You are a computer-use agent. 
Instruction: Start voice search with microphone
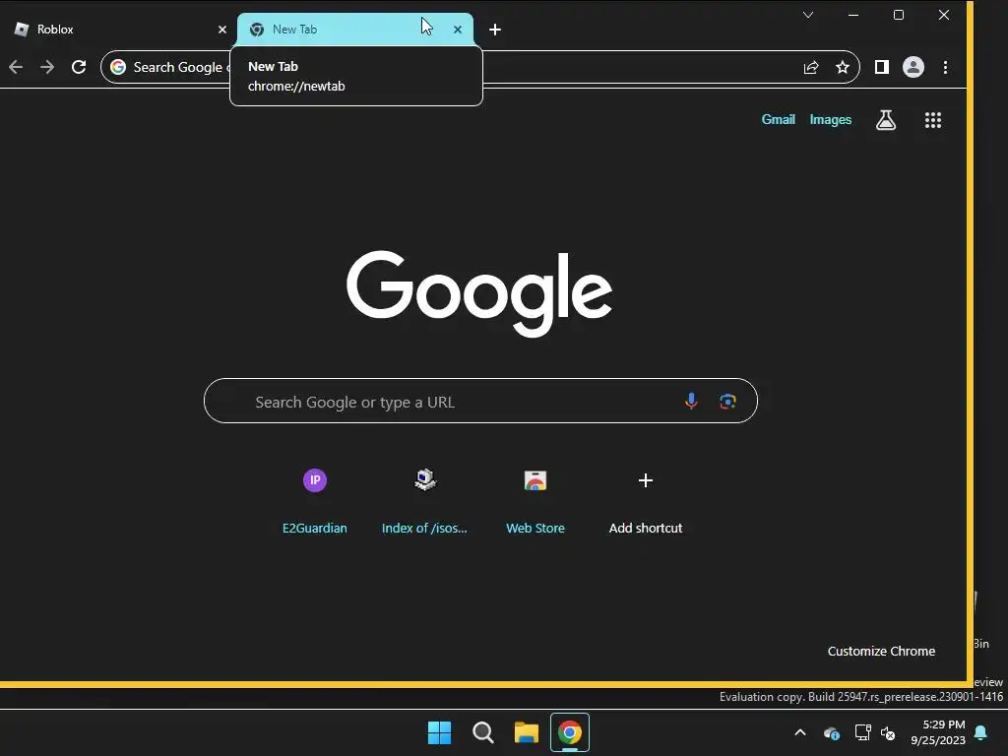tap(691, 402)
